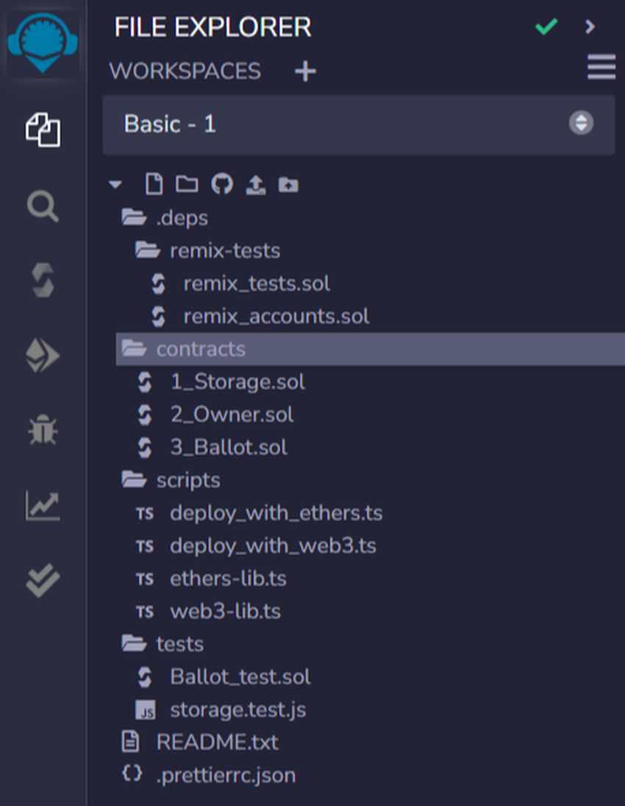Add a new workspace with plus button

coord(304,71)
